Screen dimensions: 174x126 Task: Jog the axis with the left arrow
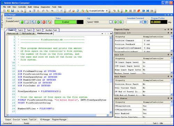(x=116, y=22)
